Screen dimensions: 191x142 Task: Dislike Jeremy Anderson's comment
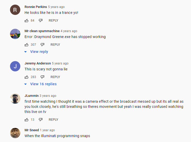(x=42, y=77)
